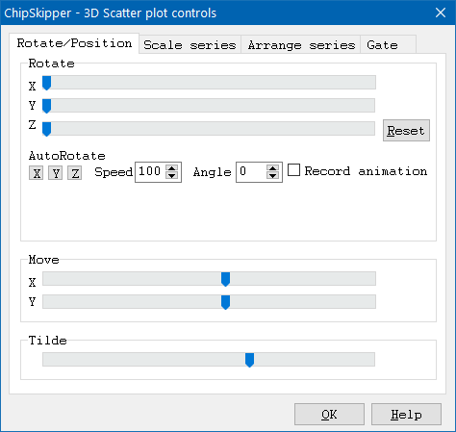Open Help for the scatter plot controls
Screen dimensions: 456x432
pyautogui.click(x=406, y=415)
